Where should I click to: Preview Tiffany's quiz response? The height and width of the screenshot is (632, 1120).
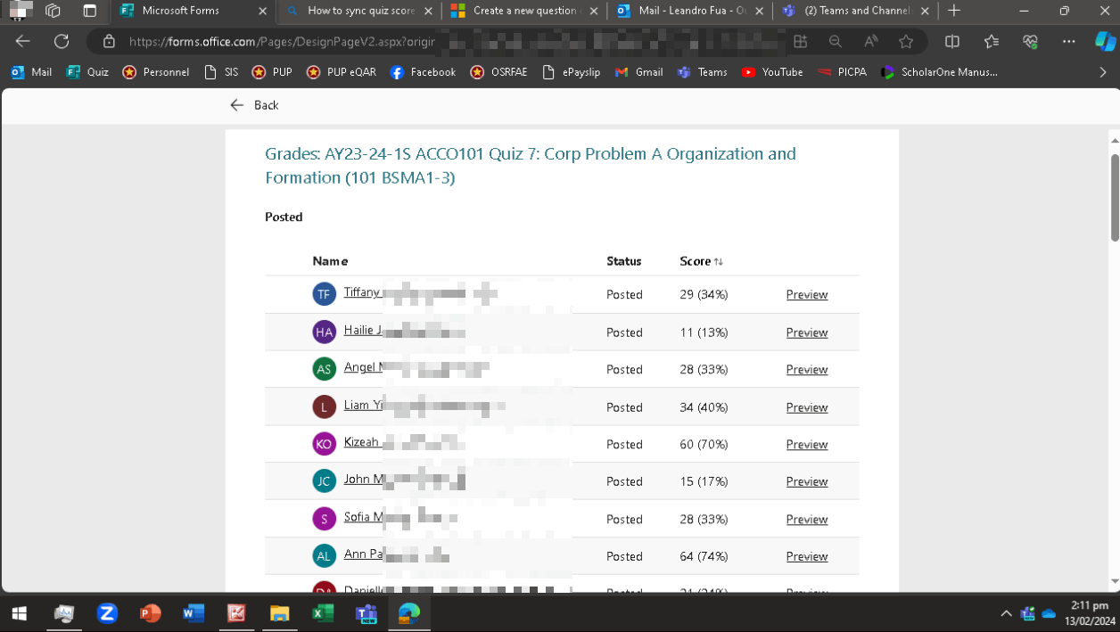(807, 295)
